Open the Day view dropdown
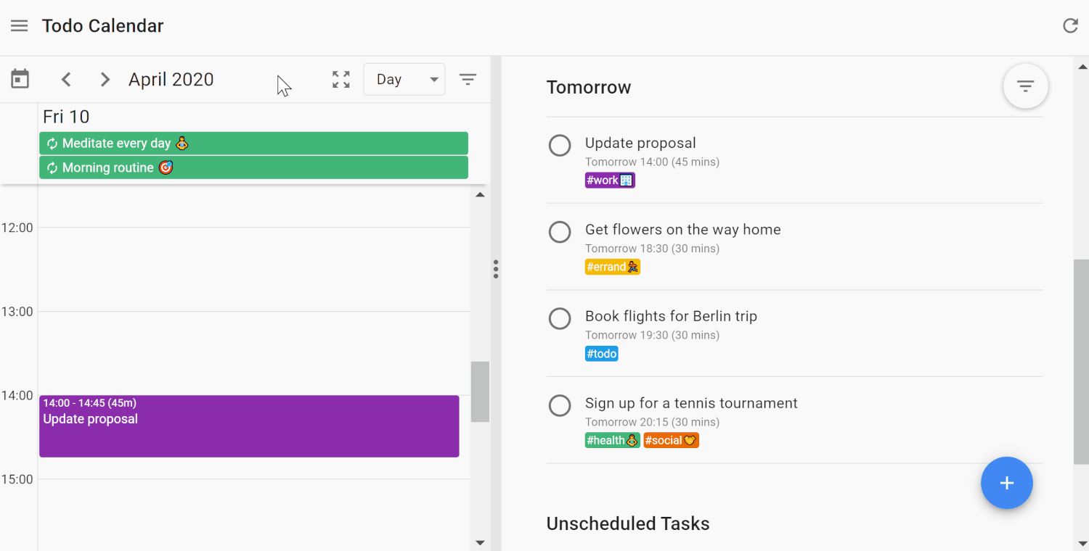This screenshot has width=1089, height=551. (x=404, y=80)
